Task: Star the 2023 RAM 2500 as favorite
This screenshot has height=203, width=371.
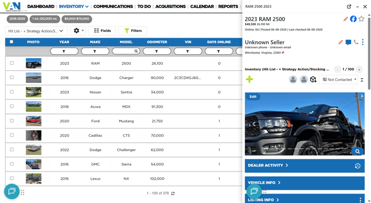Action: (361, 19)
